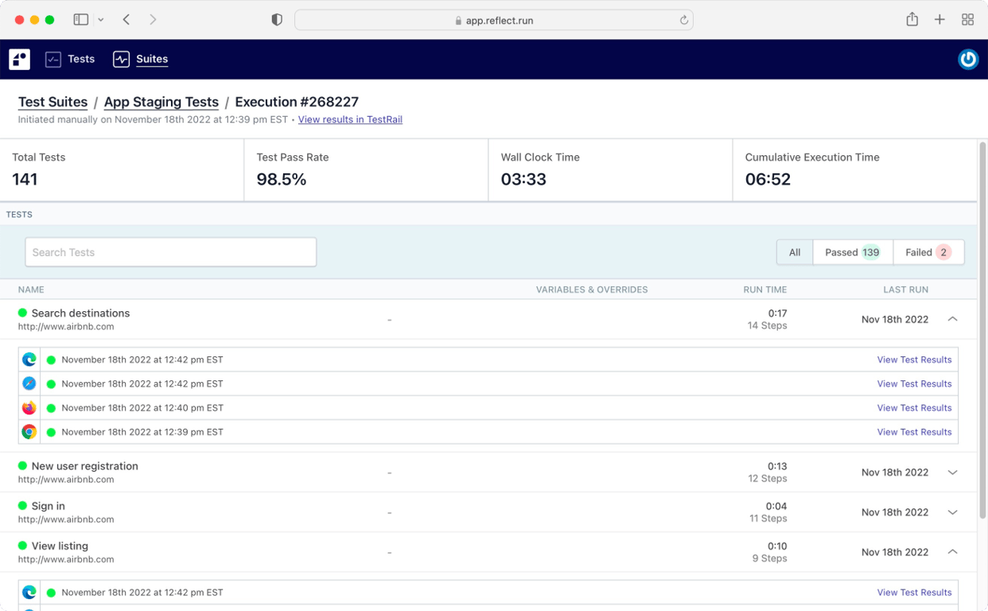Click the Firefox icon in 12:40 pm run
988x611 pixels.
point(29,407)
